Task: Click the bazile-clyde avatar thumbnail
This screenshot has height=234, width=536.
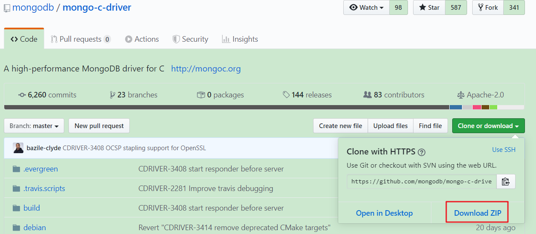Action: (18, 148)
